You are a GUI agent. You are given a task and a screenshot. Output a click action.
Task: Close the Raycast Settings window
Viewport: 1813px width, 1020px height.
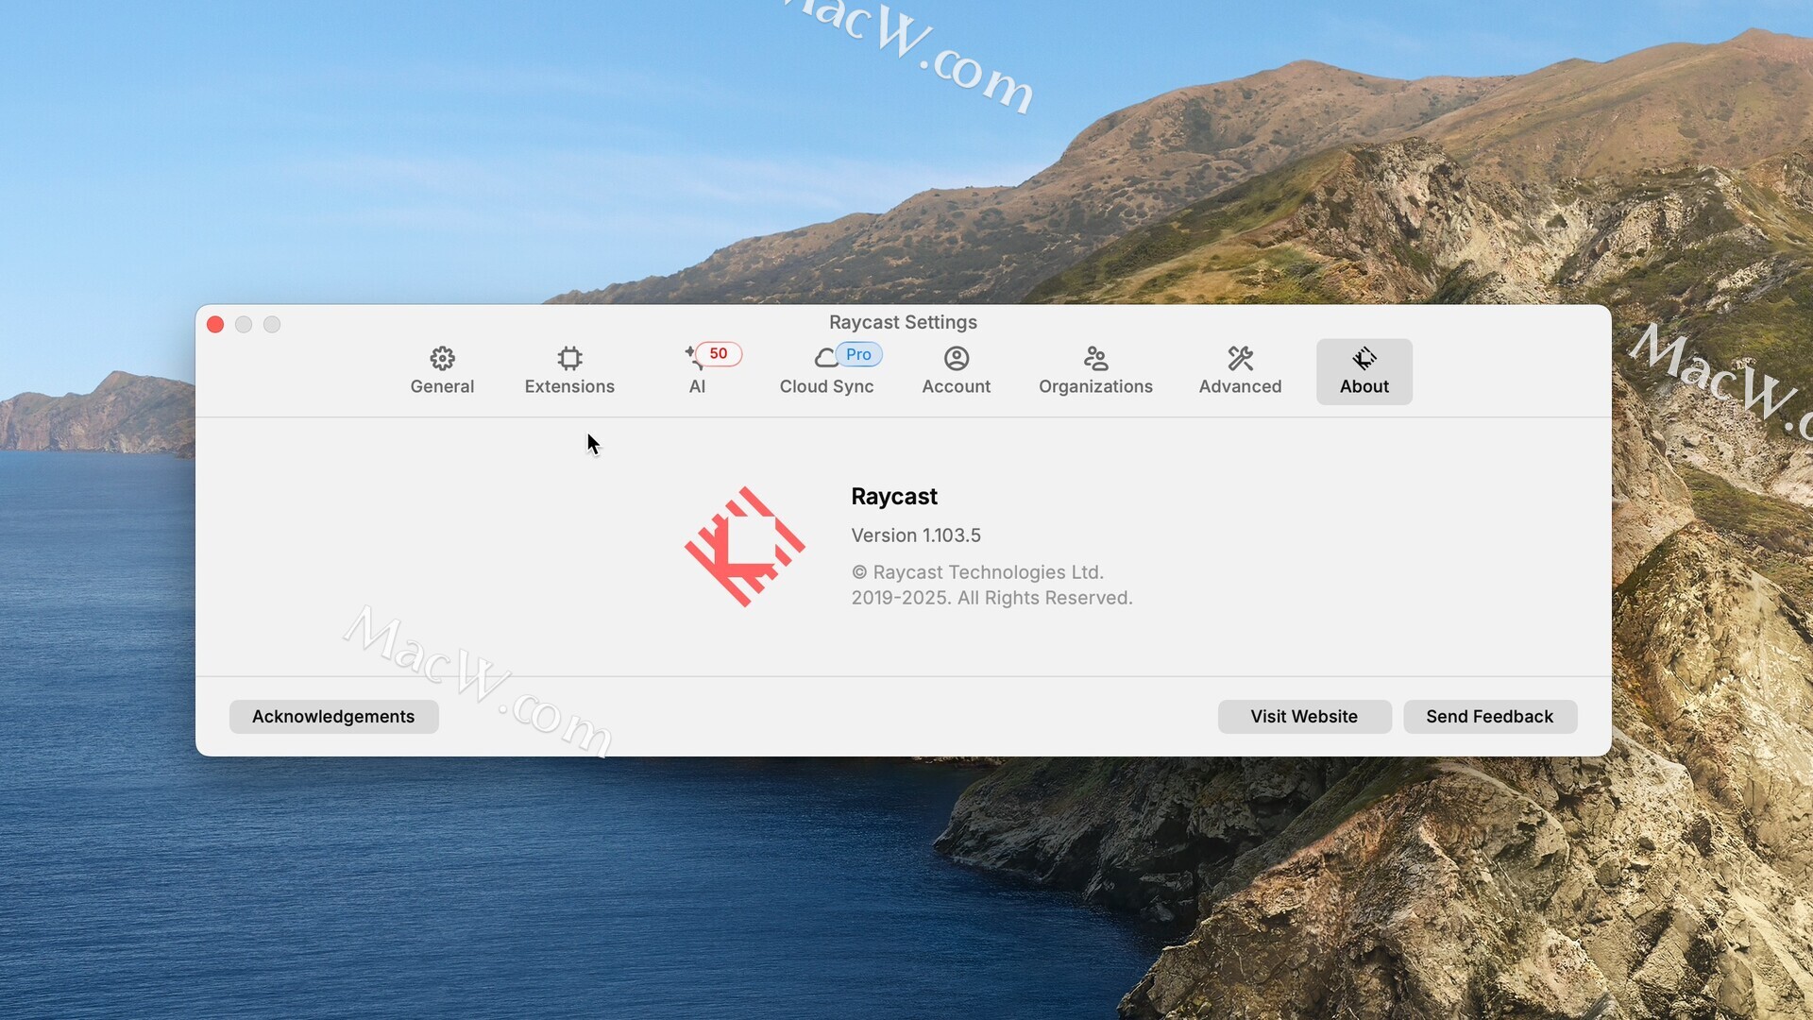coord(215,325)
